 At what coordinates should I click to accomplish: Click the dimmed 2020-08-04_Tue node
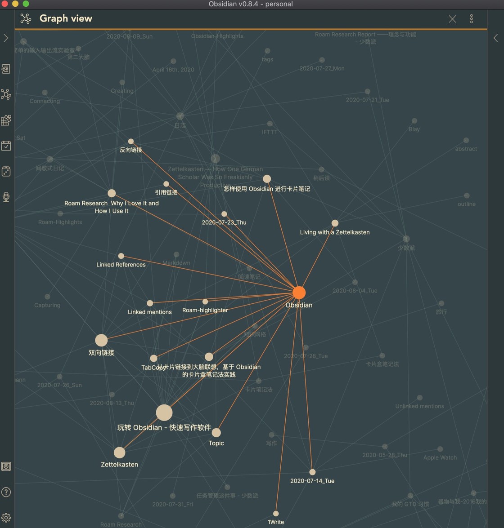[355, 282]
